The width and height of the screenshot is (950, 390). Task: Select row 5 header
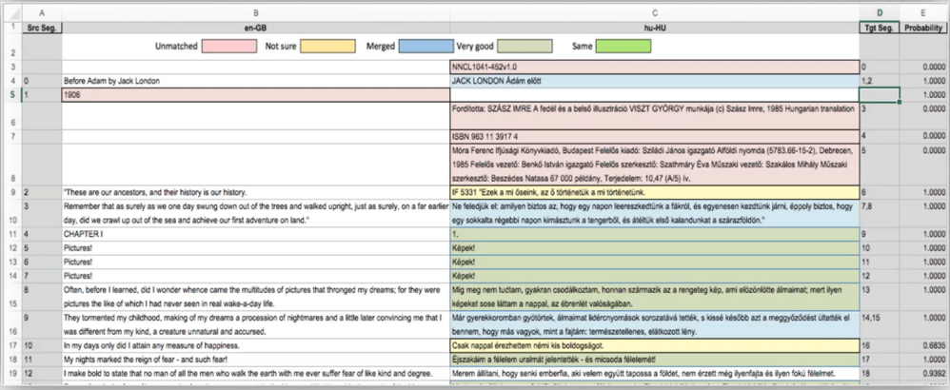(x=12, y=94)
